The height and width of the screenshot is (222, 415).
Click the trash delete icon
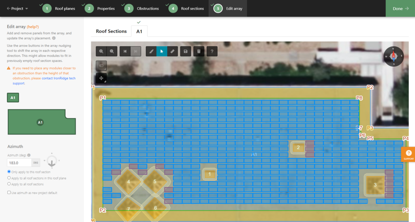[199, 51]
